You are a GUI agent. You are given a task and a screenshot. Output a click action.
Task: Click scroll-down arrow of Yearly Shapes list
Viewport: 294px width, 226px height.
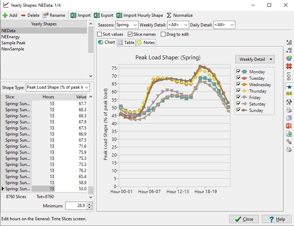[x=91, y=76]
